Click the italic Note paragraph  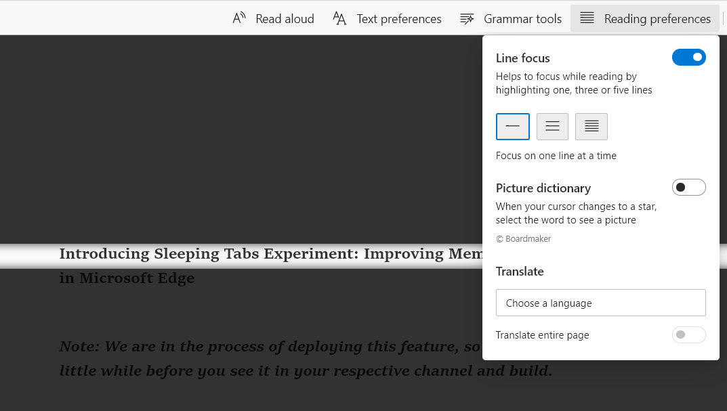tap(306, 359)
